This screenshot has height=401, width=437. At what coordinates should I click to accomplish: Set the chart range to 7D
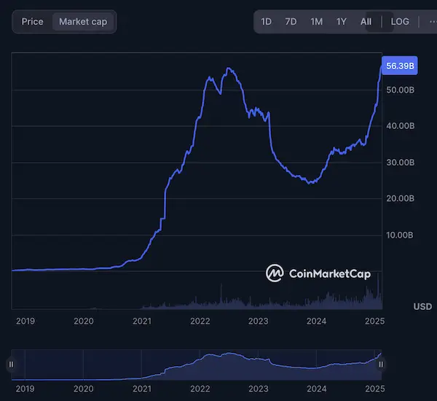(291, 22)
